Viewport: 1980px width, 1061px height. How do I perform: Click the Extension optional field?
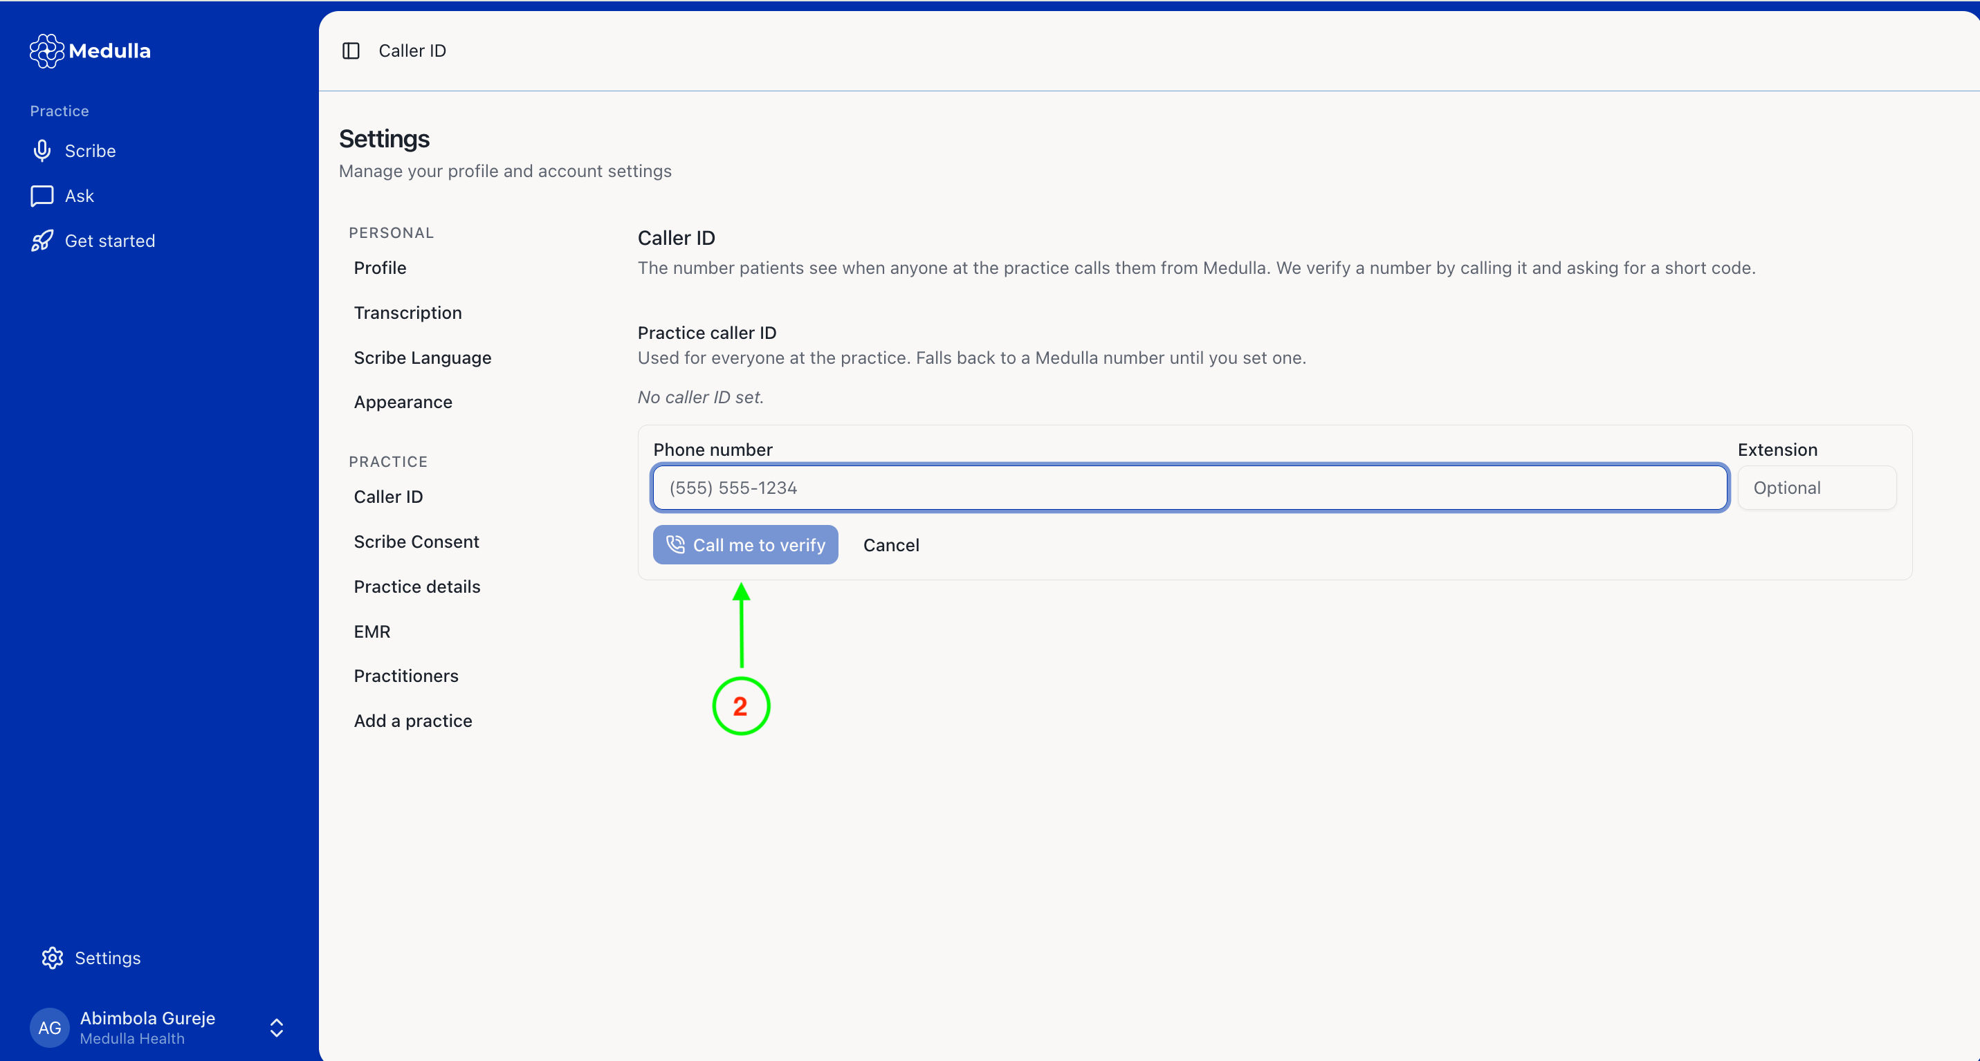[1817, 487]
